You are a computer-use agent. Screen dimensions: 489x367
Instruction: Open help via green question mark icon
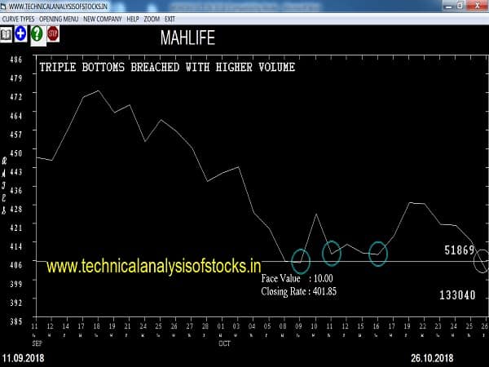click(37, 33)
